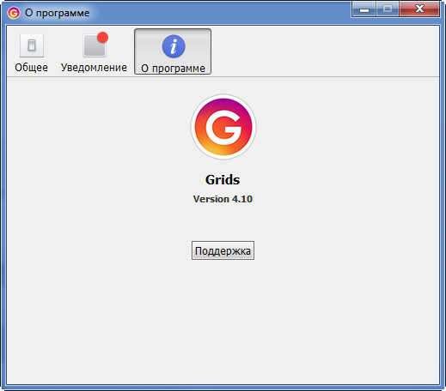Click the disabled maximize button
This screenshot has width=446, height=391.
[388, 9]
